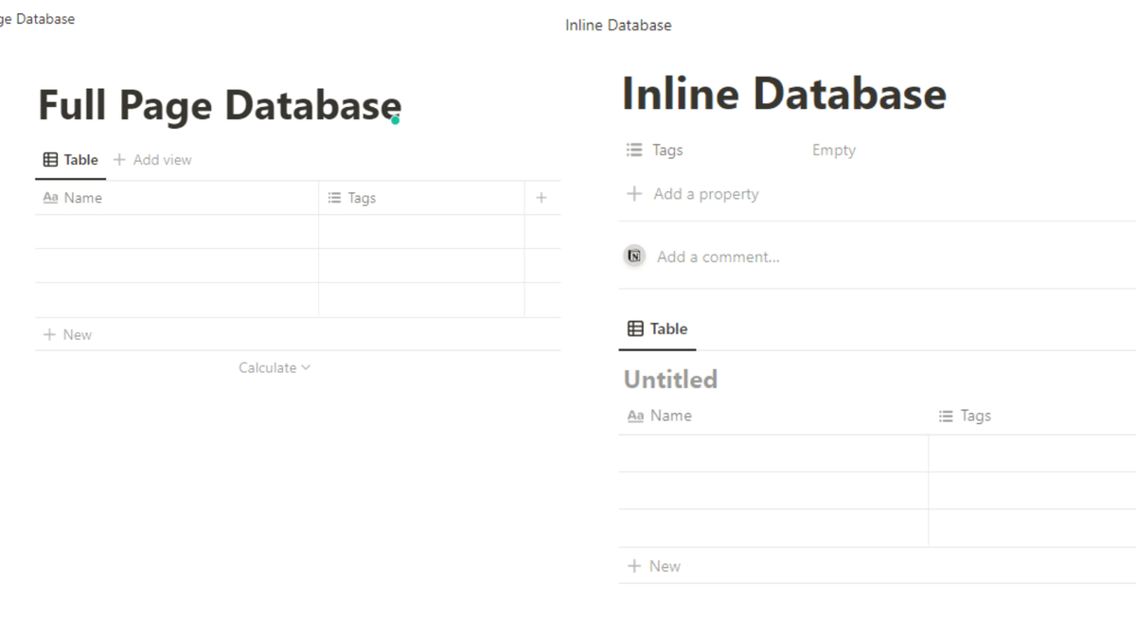
Task: Click the Untitled database title
Action: 670,380
